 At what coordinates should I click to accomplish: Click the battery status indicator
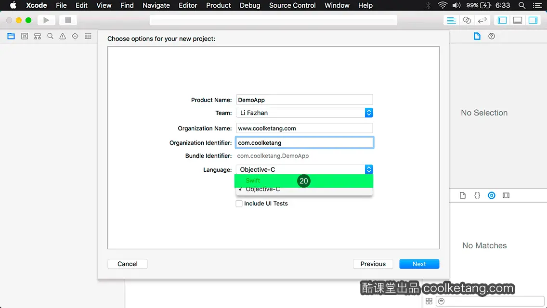tap(479, 5)
